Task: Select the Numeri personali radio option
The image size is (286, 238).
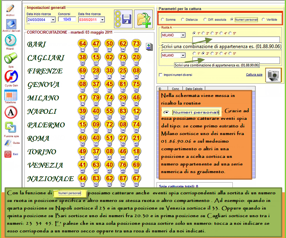Action: point(232,20)
